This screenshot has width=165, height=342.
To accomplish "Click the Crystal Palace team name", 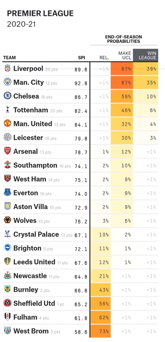I will tap(36, 234).
